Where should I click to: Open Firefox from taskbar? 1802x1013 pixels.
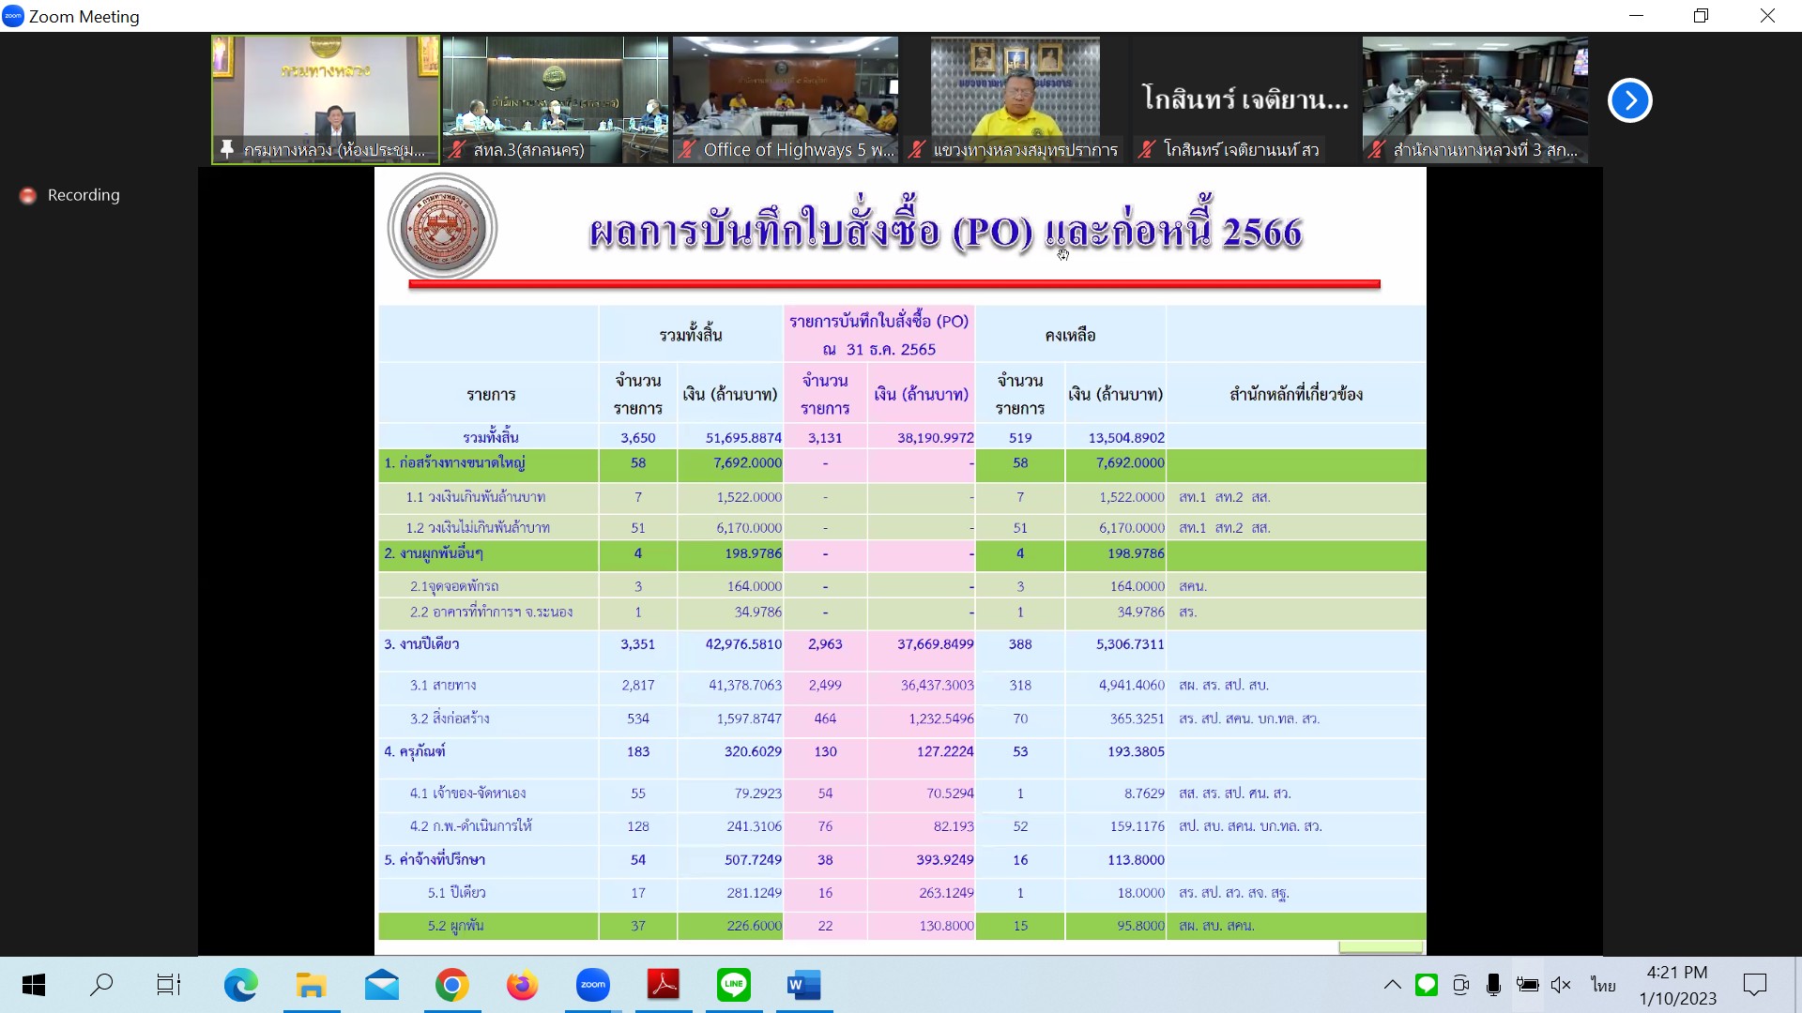pyautogui.click(x=522, y=985)
